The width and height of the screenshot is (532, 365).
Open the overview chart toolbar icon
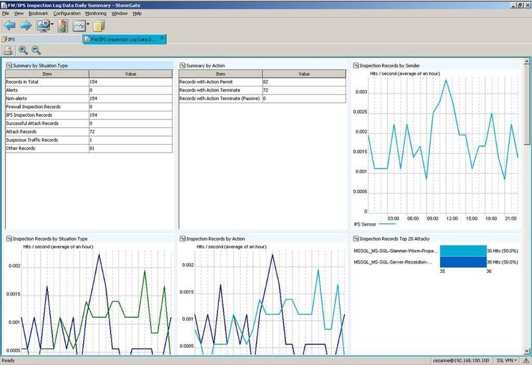79,25
